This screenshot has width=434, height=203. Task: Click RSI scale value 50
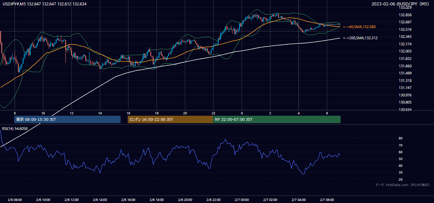(400, 159)
